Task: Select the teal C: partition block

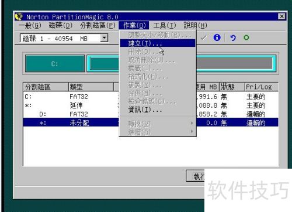Action: tap(55, 64)
